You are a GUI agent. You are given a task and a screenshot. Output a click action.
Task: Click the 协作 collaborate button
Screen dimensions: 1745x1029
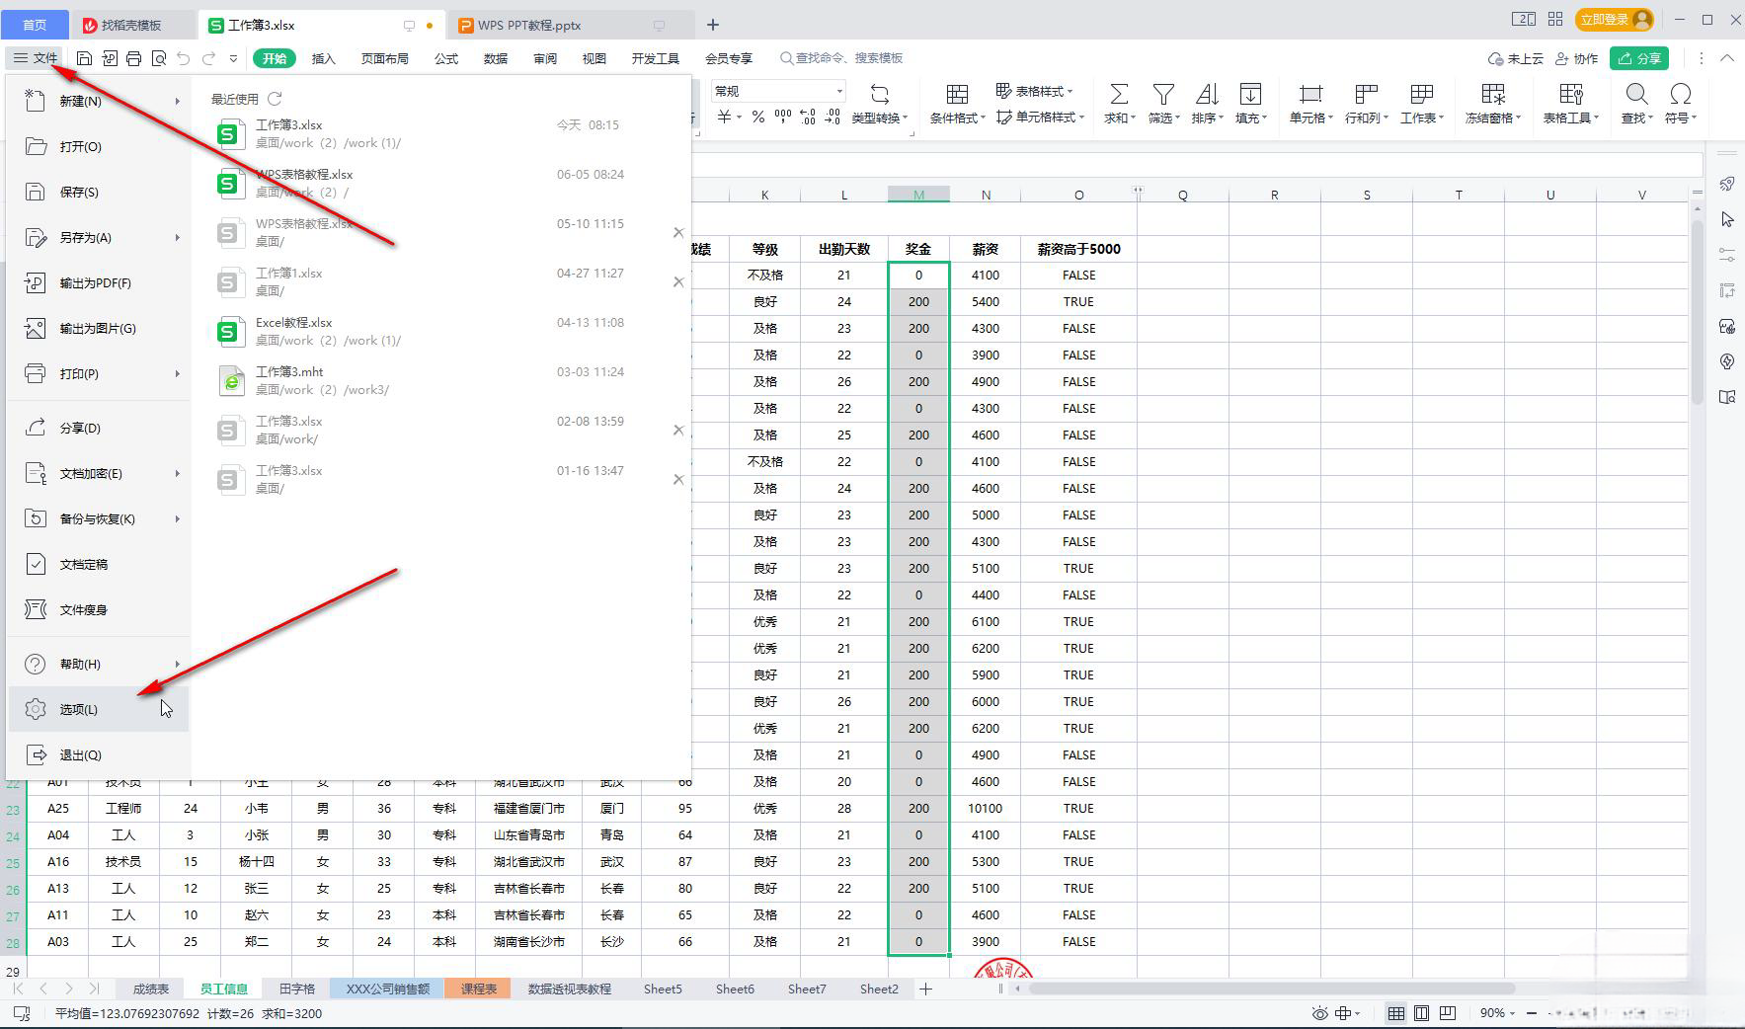(1576, 58)
